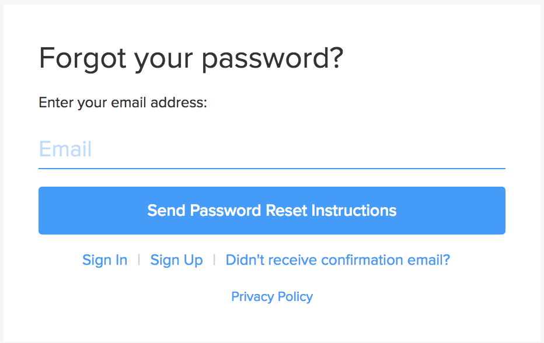The height and width of the screenshot is (343, 544).
Task: Click the word Reset on the blue button
Action: pyautogui.click(x=286, y=211)
